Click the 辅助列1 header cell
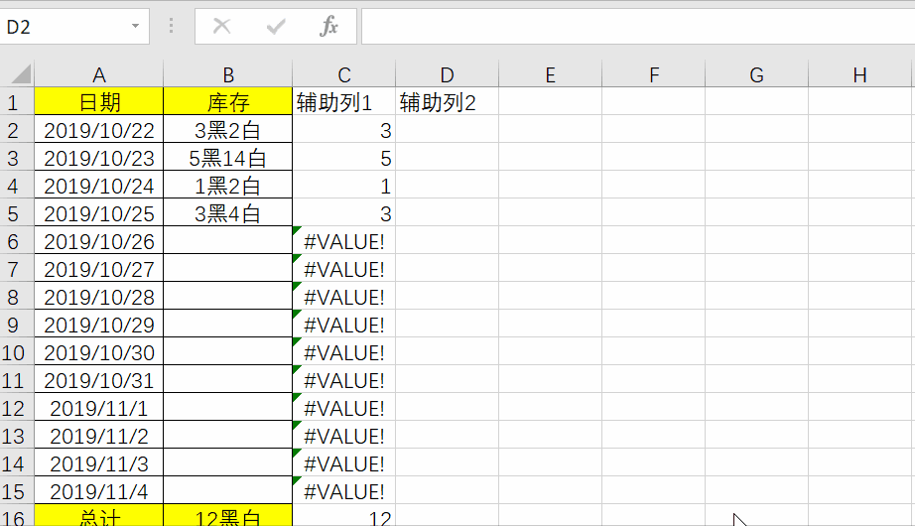 343,101
